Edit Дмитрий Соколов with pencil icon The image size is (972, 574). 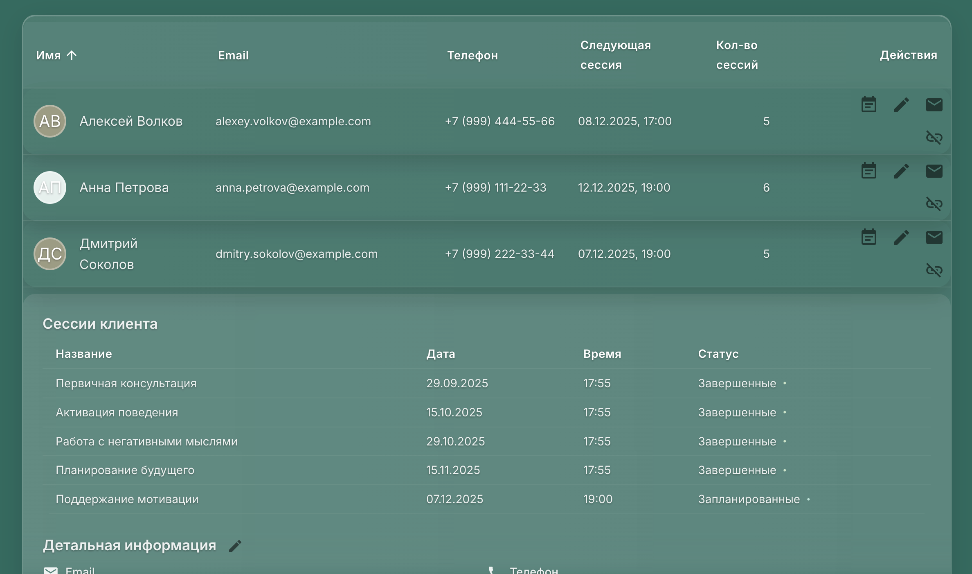[901, 237]
